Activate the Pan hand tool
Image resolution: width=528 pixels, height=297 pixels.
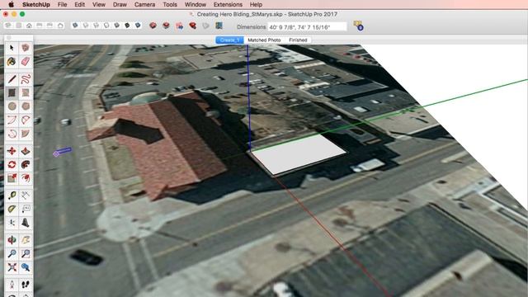coord(26,240)
